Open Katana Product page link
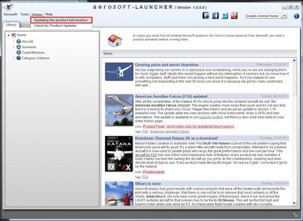The image size is (303, 221). click(x=153, y=171)
